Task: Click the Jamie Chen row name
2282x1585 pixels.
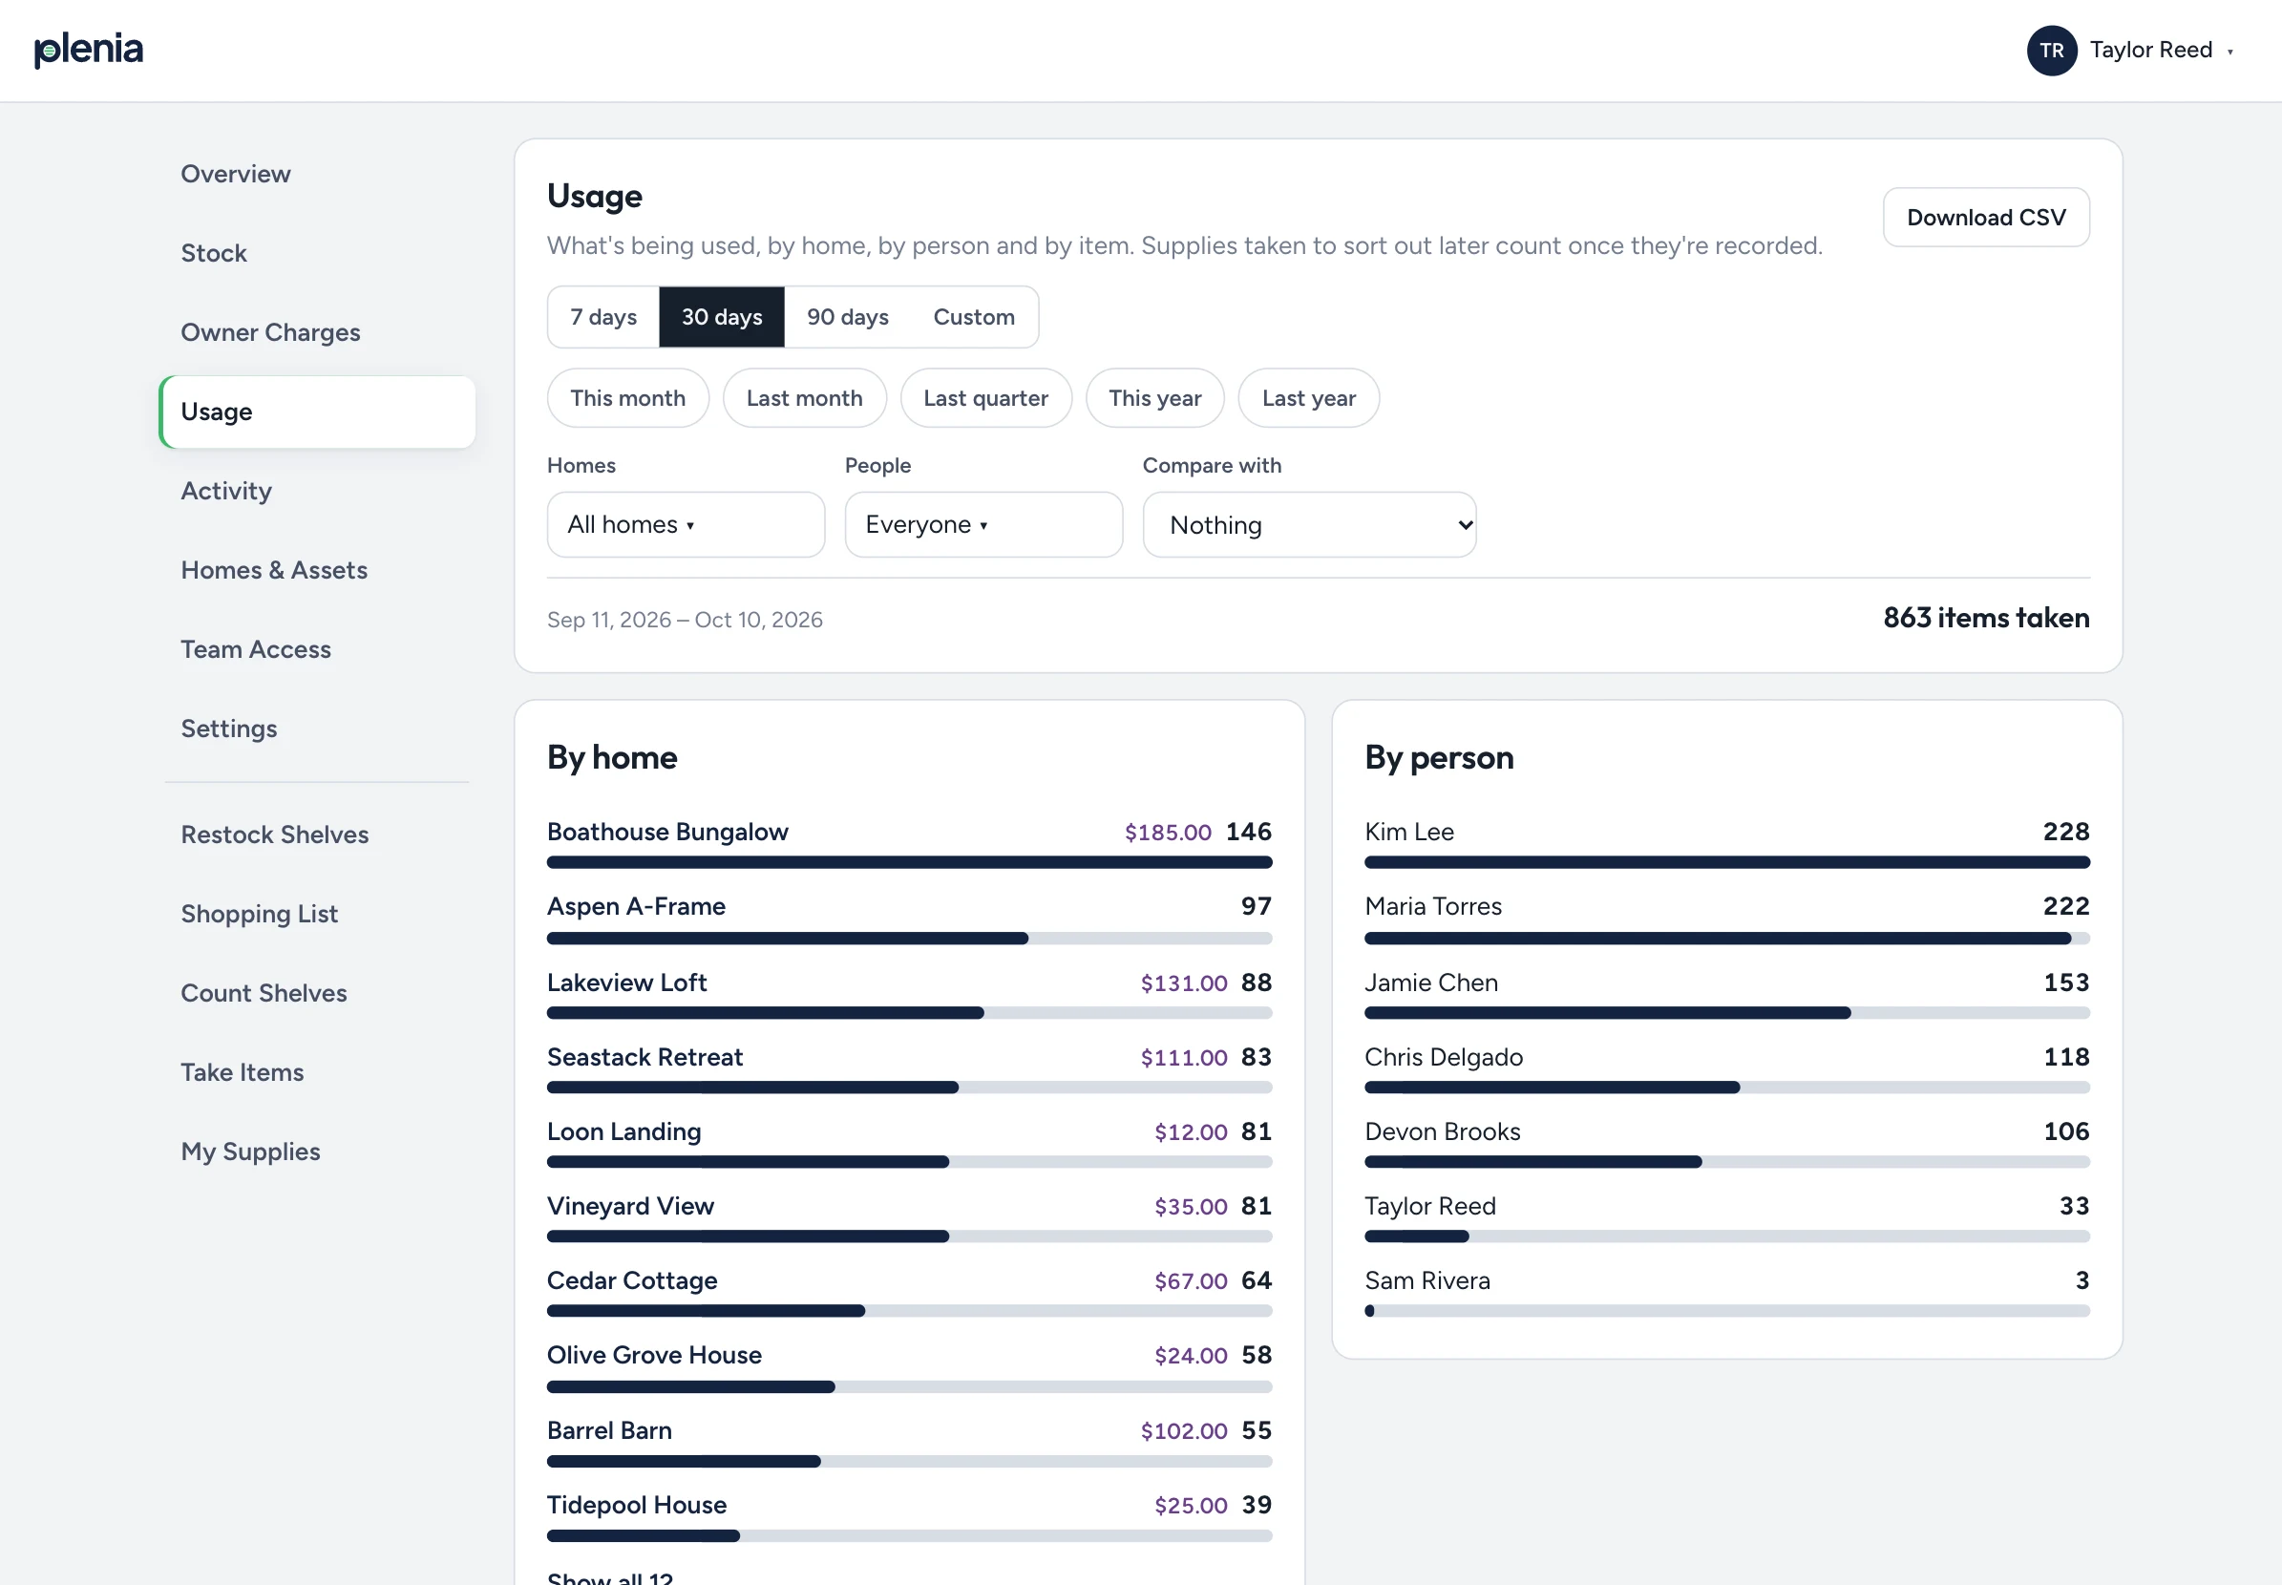Action: (1431, 983)
